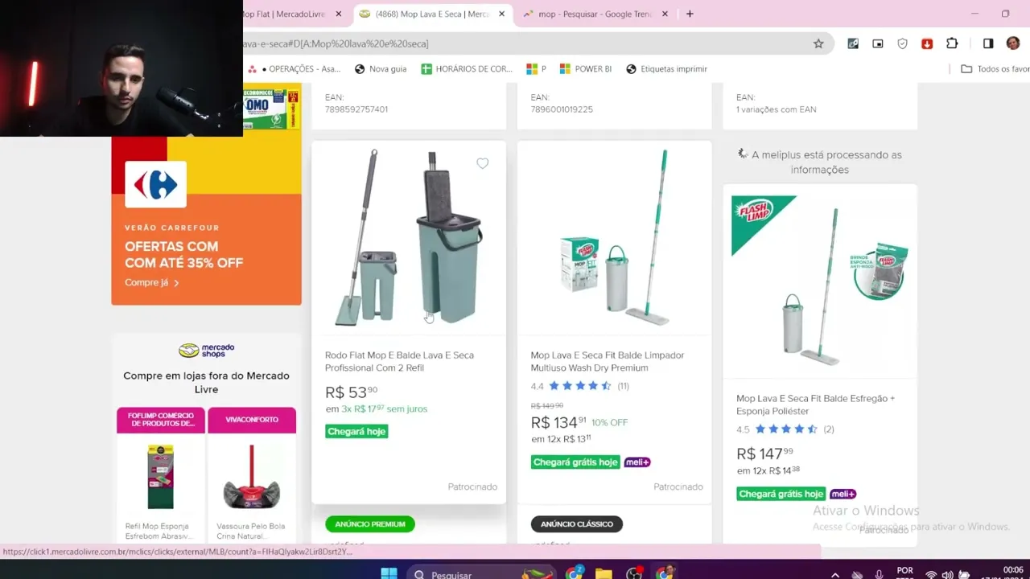
Task: Click the R$ 134,91 price
Action: (558, 422)
